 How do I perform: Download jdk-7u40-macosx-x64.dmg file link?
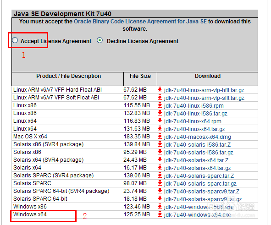coord(198,137)
